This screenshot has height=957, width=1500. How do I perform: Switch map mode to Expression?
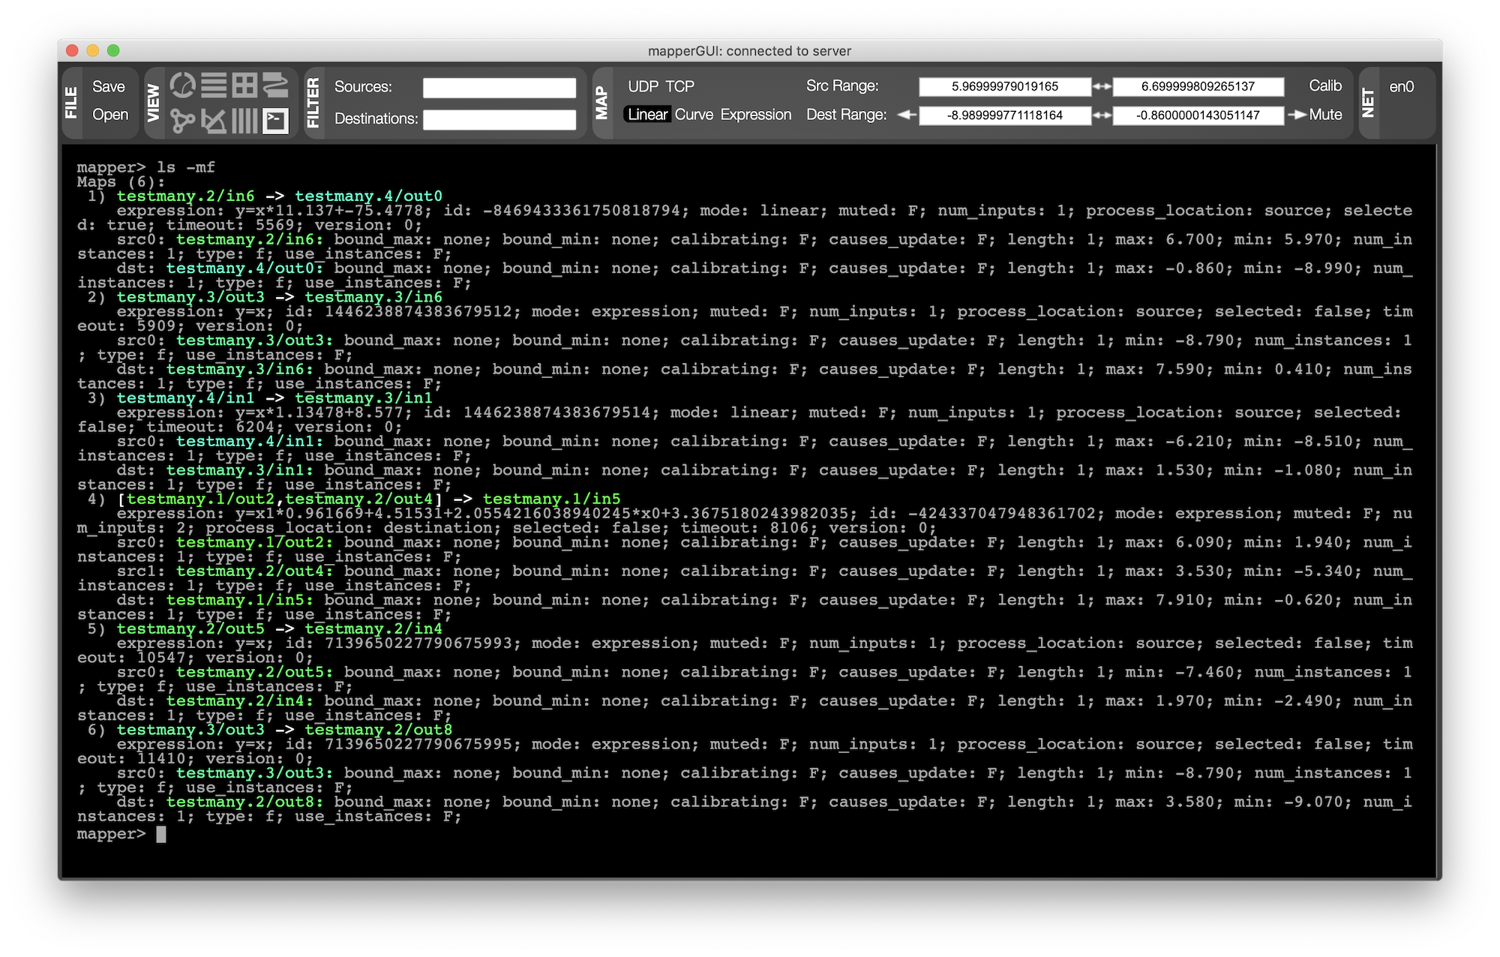755,115
